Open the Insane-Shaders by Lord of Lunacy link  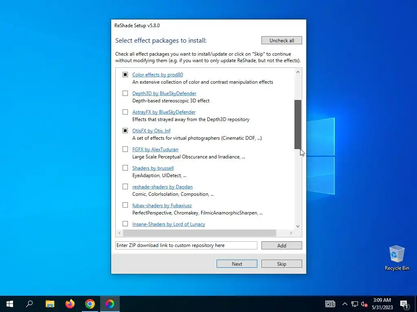click(169, 224)
